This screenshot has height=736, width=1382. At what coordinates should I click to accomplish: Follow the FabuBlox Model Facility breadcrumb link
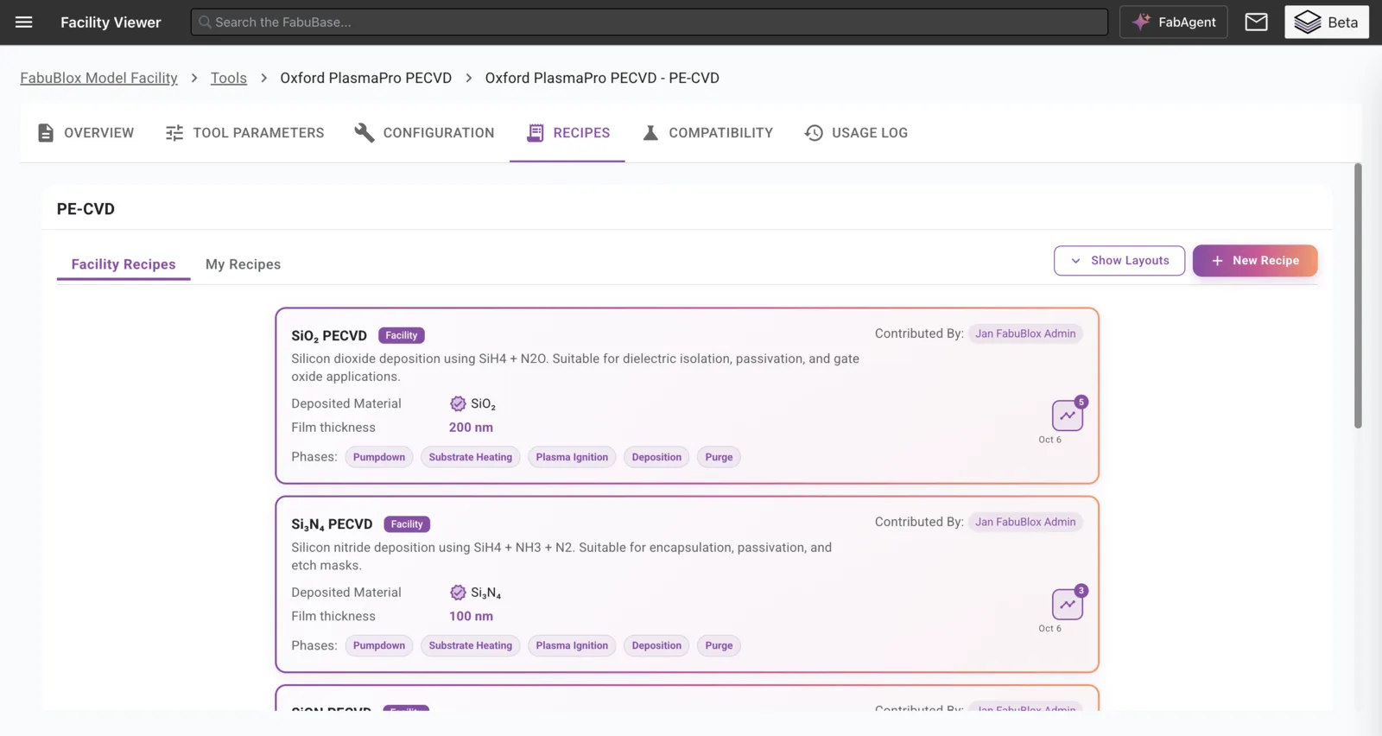tap(99, 78)
